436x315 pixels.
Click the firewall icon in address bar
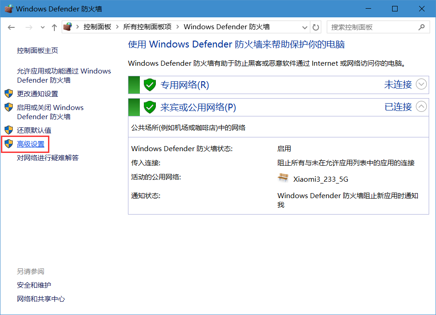pyautogui.click(x=68, y=27)
